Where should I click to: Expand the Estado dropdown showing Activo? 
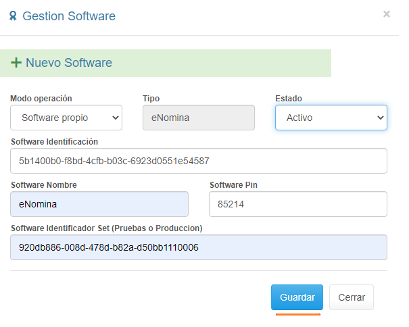pyautogui.click(x=331, y=118)
